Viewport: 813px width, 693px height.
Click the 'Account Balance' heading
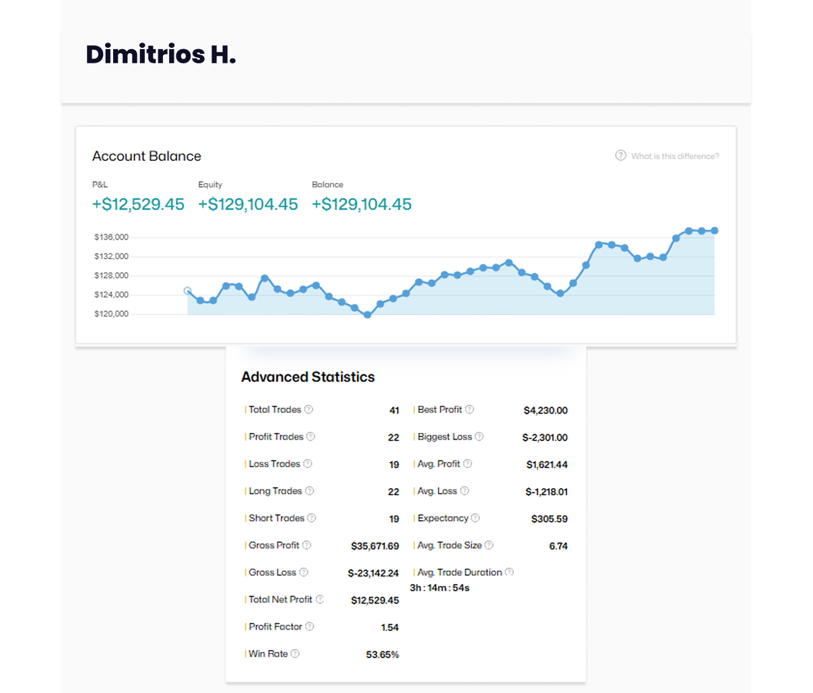[x=147, y=156]
